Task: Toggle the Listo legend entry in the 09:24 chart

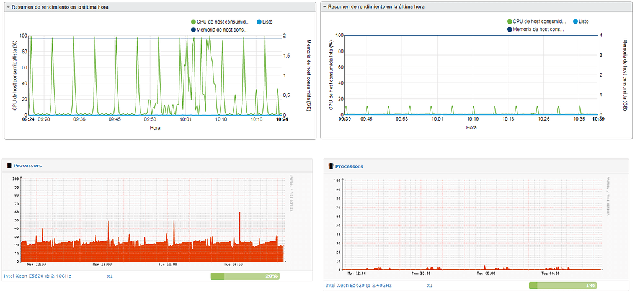Action: click(x=264, y=22)
